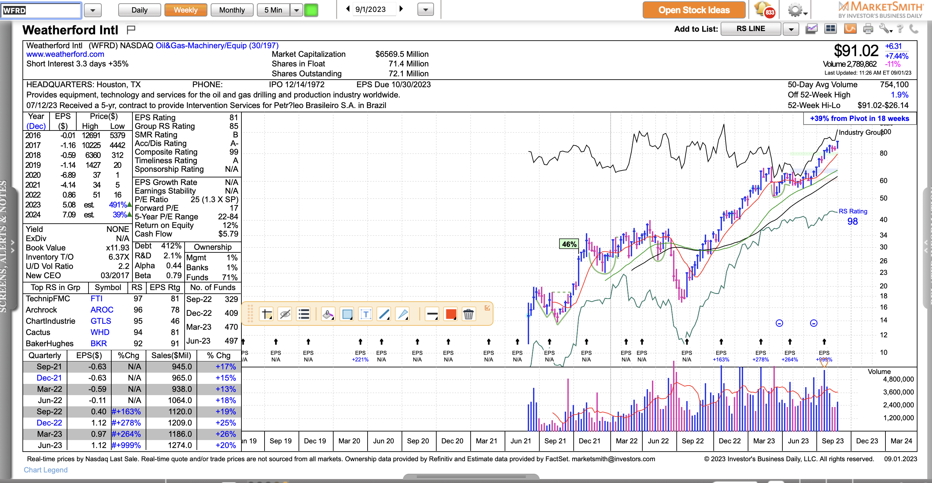Open the orange pattern recognition icon
Image resolution: width=932 pixels, height=483 pixels.
(850, 29)
